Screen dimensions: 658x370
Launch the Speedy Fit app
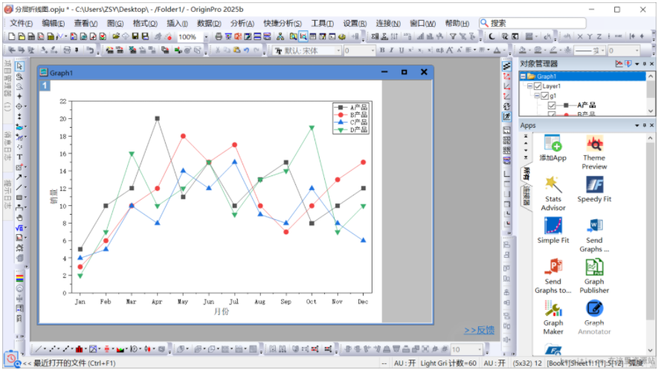click(x=594, y=189)
